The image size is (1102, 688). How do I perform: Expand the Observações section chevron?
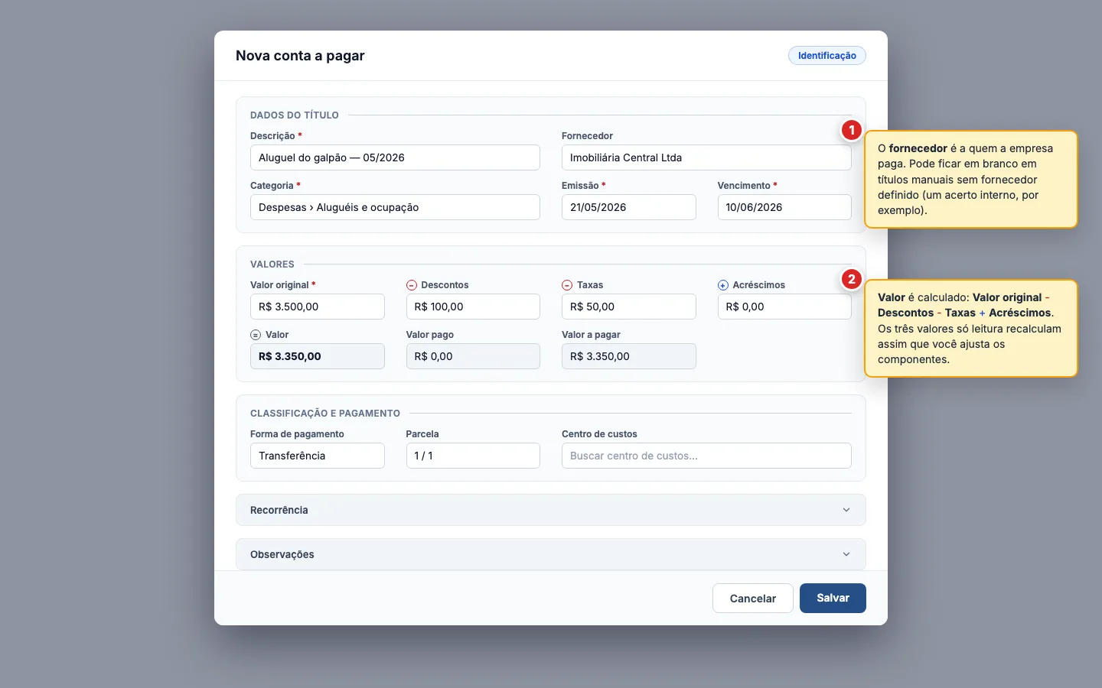tap(846, 554)
